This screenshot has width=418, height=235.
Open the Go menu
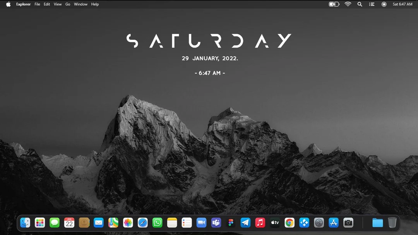68,4
